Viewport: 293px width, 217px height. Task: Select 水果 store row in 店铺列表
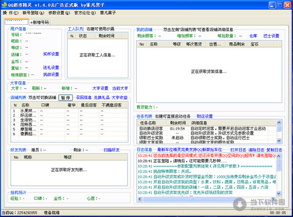point(27,110)
